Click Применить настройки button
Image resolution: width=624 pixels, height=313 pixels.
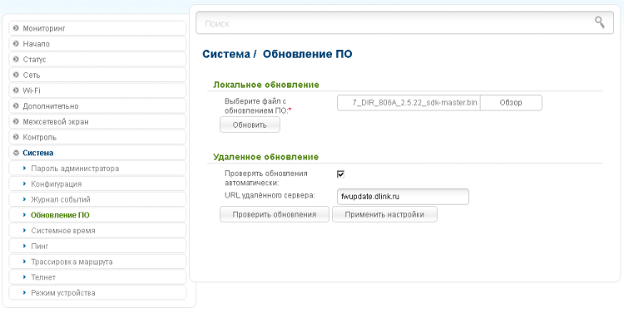point(384,214)
